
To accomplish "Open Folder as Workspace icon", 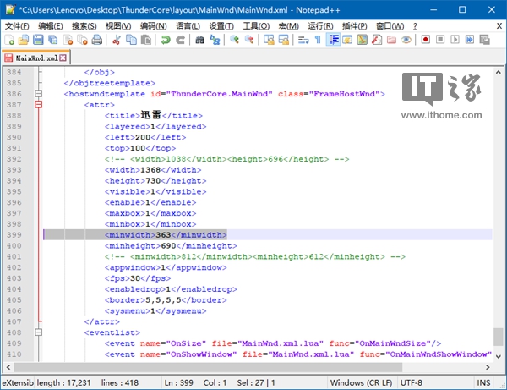I will tap(391, 40).
